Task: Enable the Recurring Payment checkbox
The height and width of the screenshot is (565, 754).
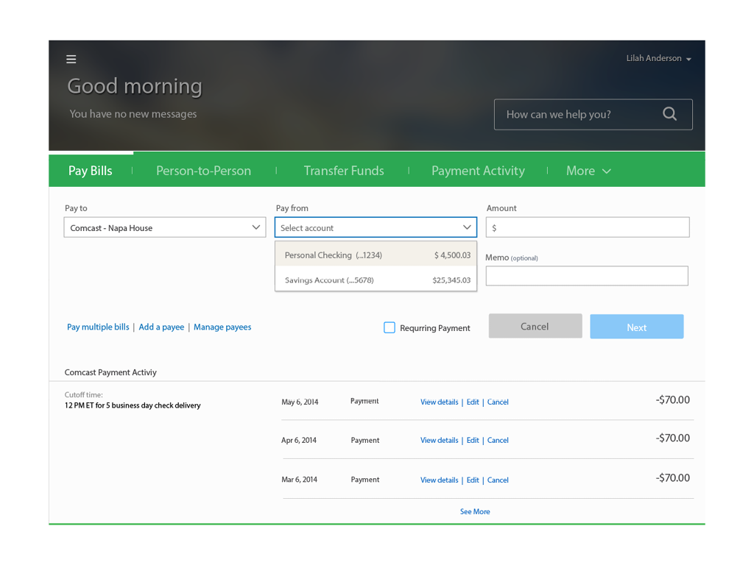Action: pyautogui.click(x=390, y=327)
